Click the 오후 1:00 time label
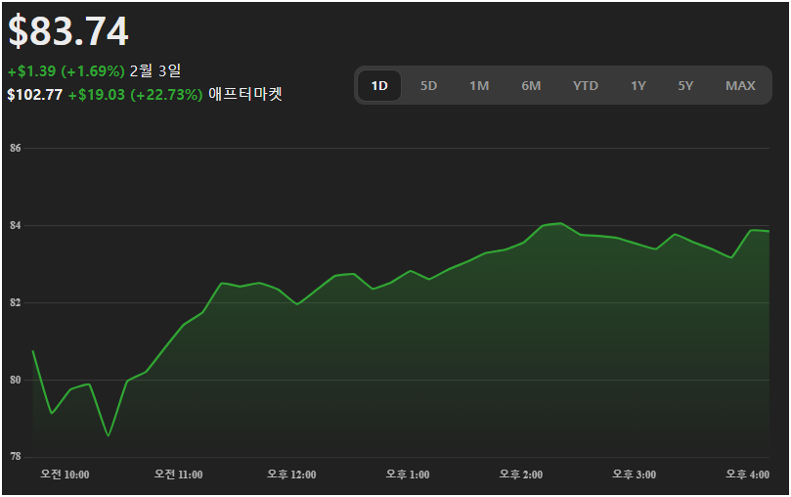The image size is (791, 497). pyautogui.click(x=408, y=474)
